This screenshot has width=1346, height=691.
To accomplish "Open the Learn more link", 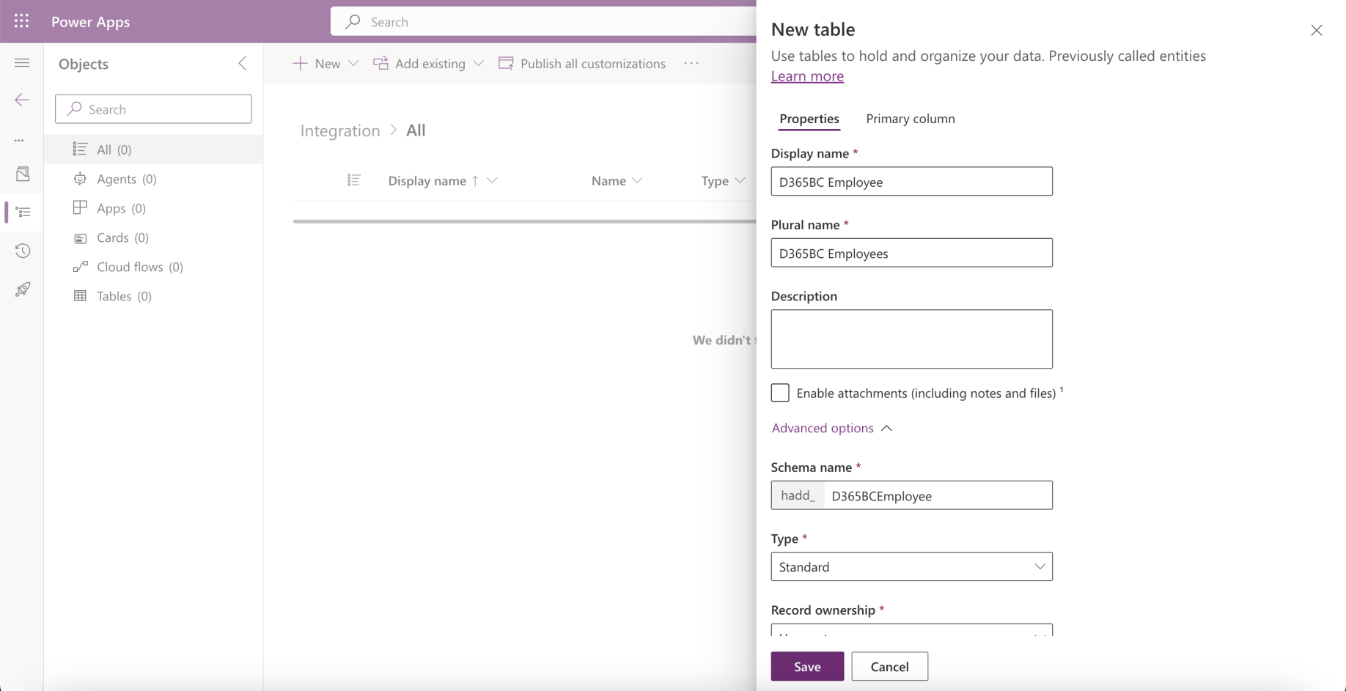I will [x=806, y=76].
